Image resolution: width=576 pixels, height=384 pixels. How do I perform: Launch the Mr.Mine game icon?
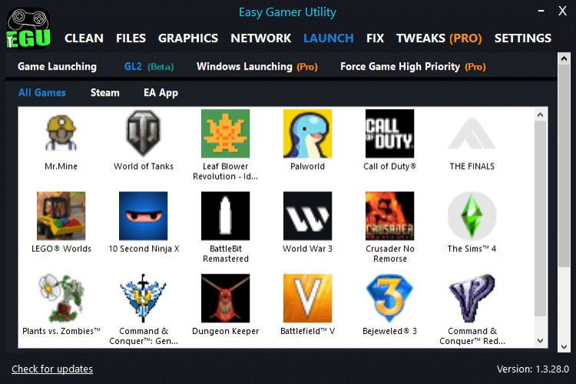click(x=61, y=134)
